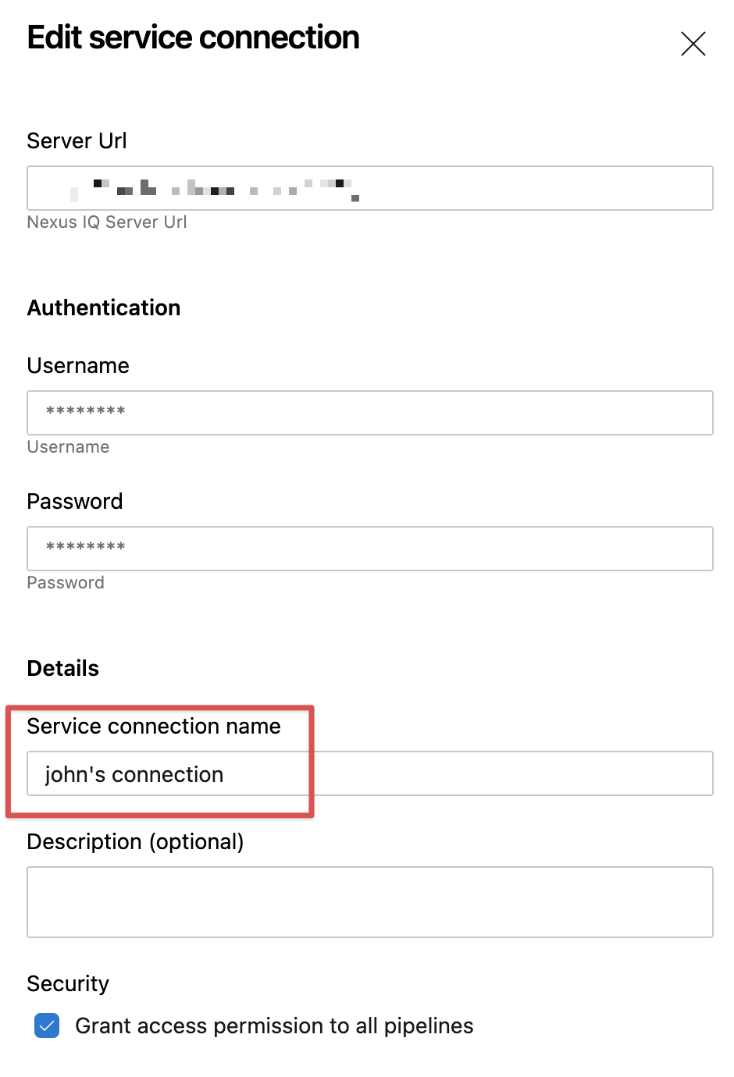
Task: Click the 'Authentication' section heading
Action: click(104, 307)
